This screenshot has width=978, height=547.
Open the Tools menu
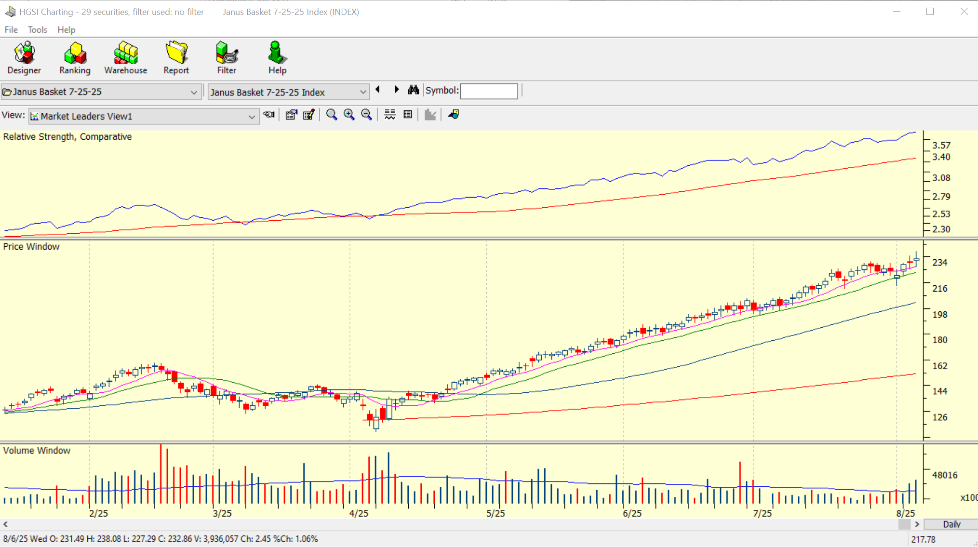(37, 30)
